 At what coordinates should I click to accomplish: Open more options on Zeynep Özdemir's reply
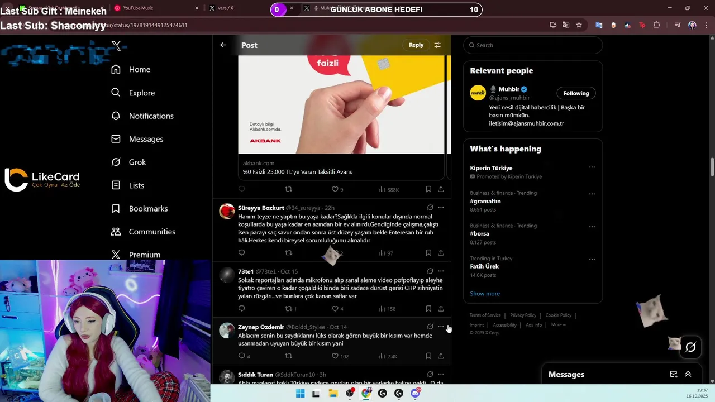(x=441, y=327)
